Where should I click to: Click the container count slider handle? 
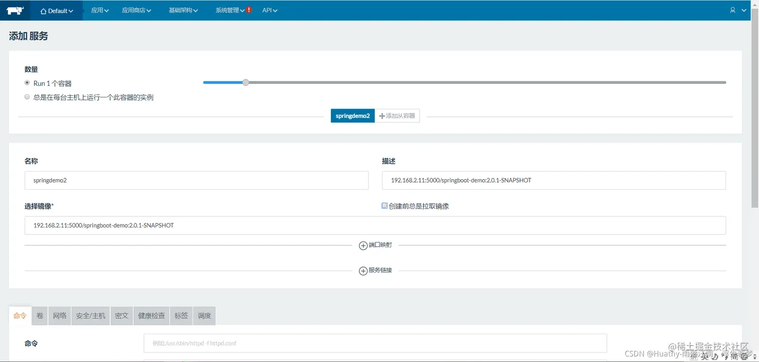[x=245, y=82]
